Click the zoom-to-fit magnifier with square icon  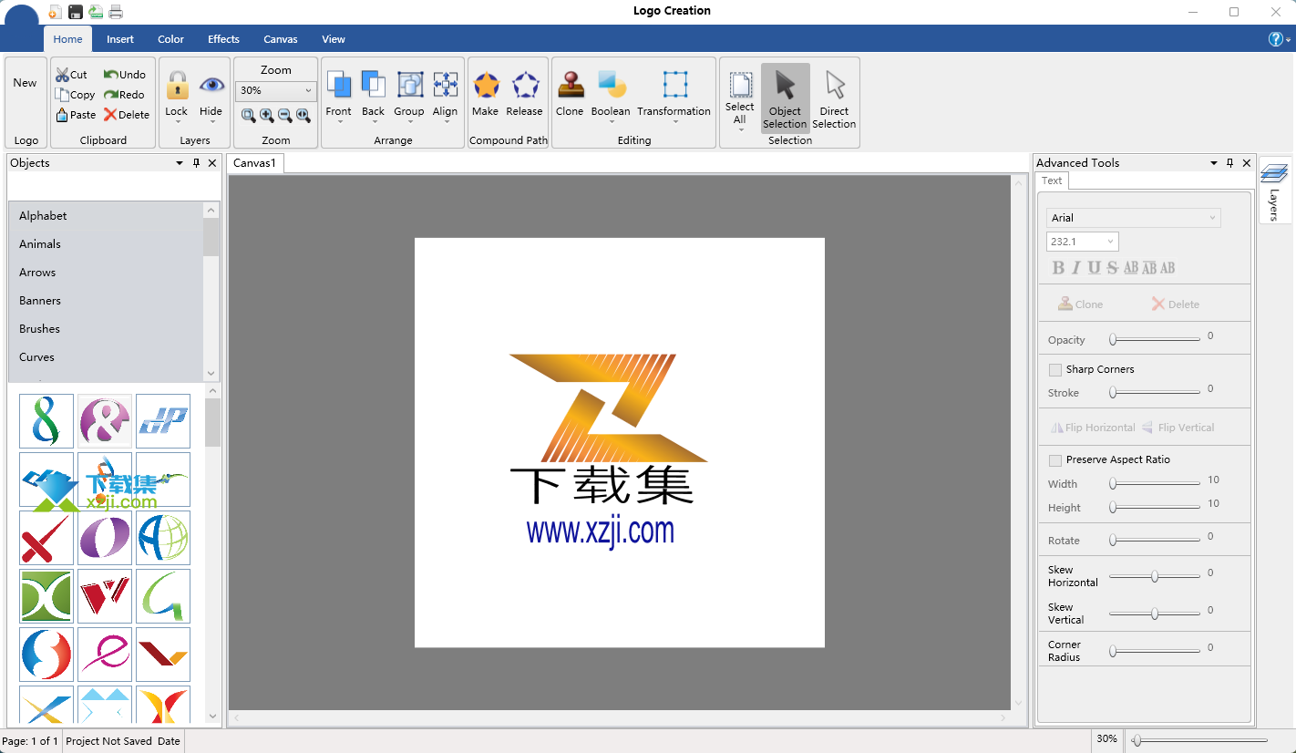pyautogui.click(x=248, y=116)
